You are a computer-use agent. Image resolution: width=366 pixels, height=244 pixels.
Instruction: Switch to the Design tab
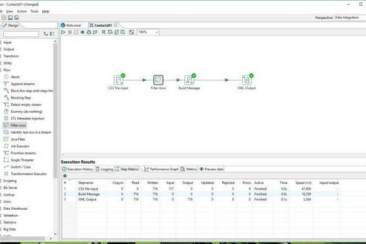[11, 26]
